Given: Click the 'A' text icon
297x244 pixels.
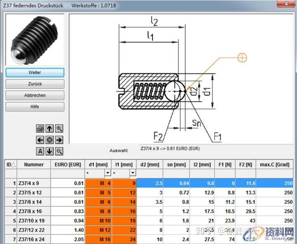Looking at the screenshot, I should [40, 151].
